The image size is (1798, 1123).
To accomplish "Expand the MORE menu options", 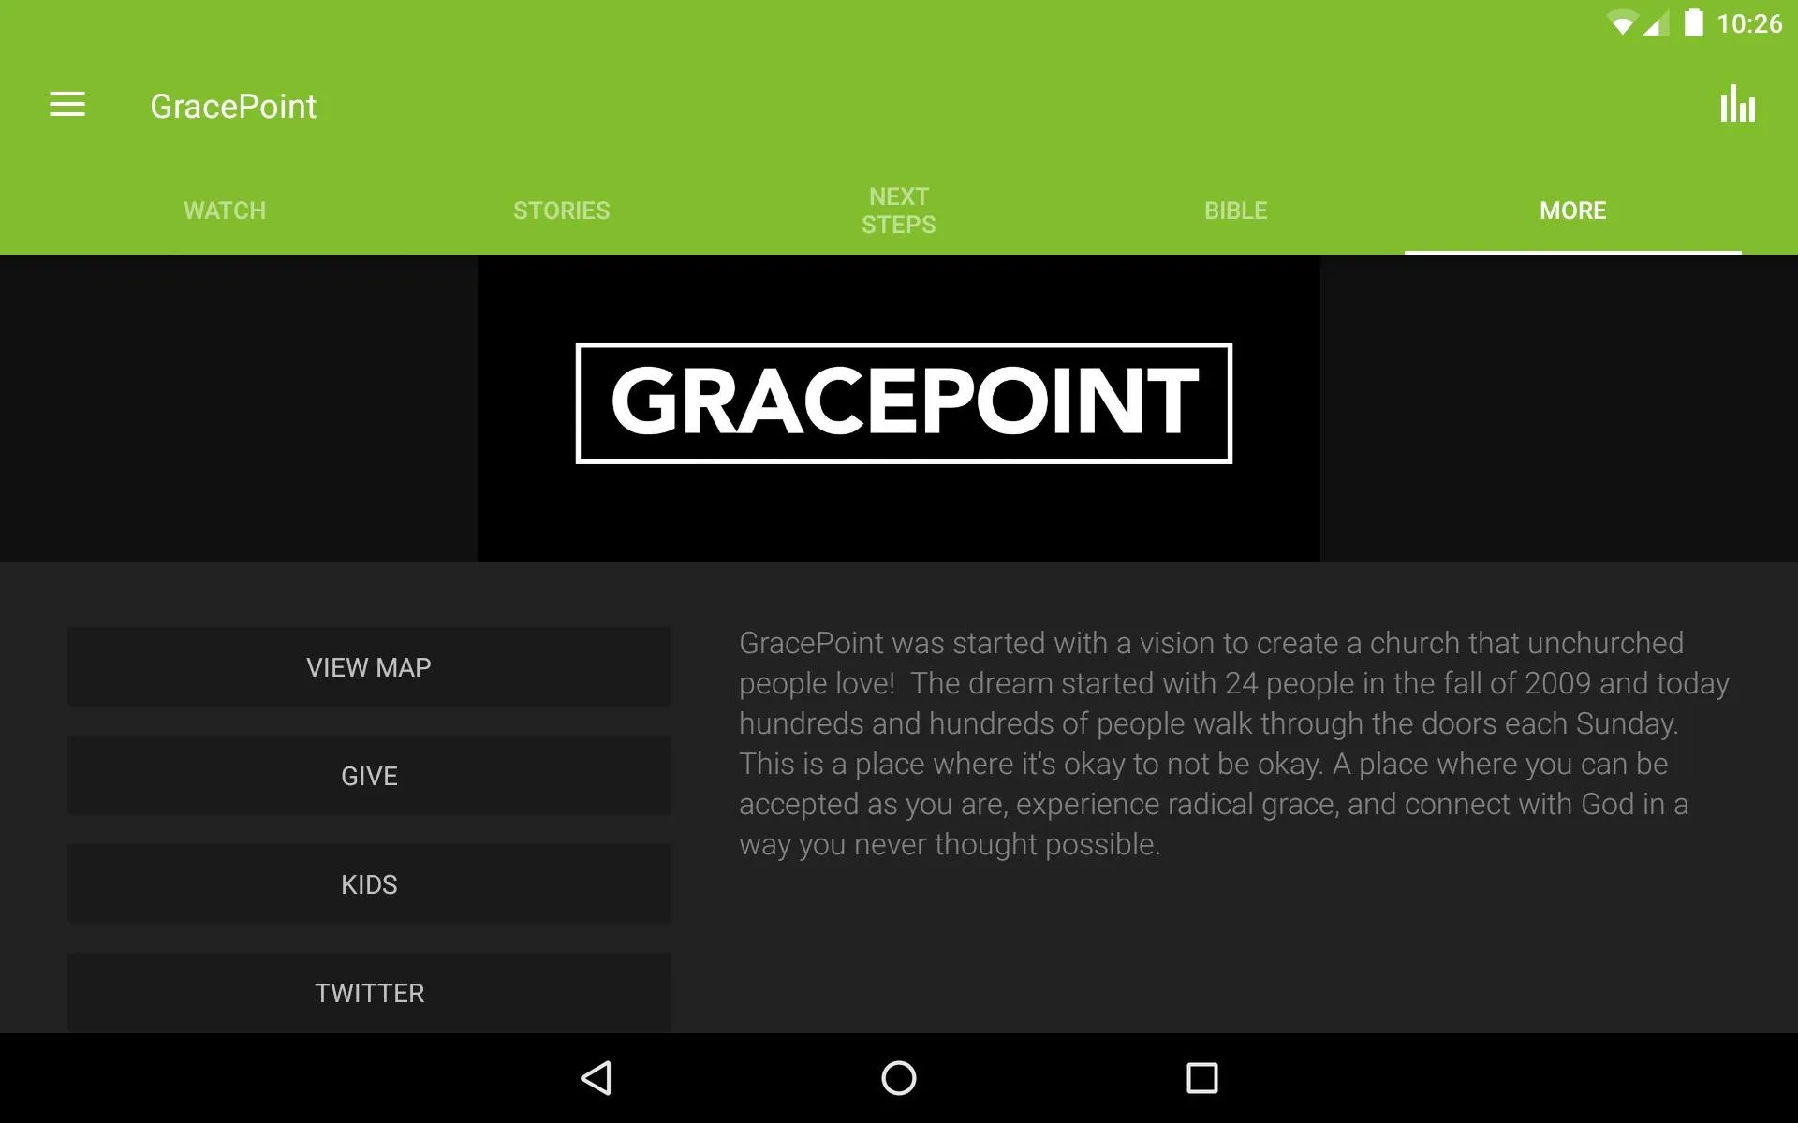I will click(1571, 210).
